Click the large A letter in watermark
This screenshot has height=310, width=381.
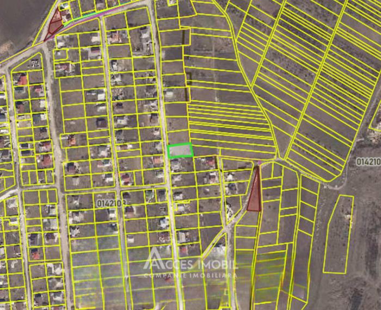point(155,259)
